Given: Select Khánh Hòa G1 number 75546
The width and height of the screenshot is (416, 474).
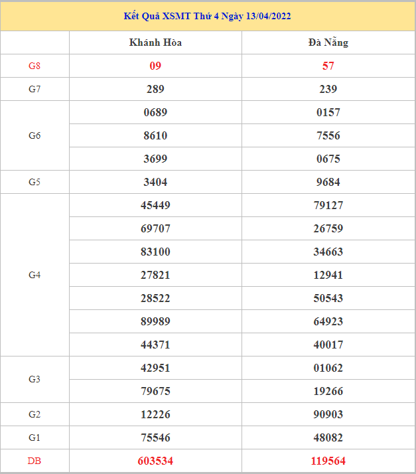Looking at the screenshot, I should pos(155,437).
